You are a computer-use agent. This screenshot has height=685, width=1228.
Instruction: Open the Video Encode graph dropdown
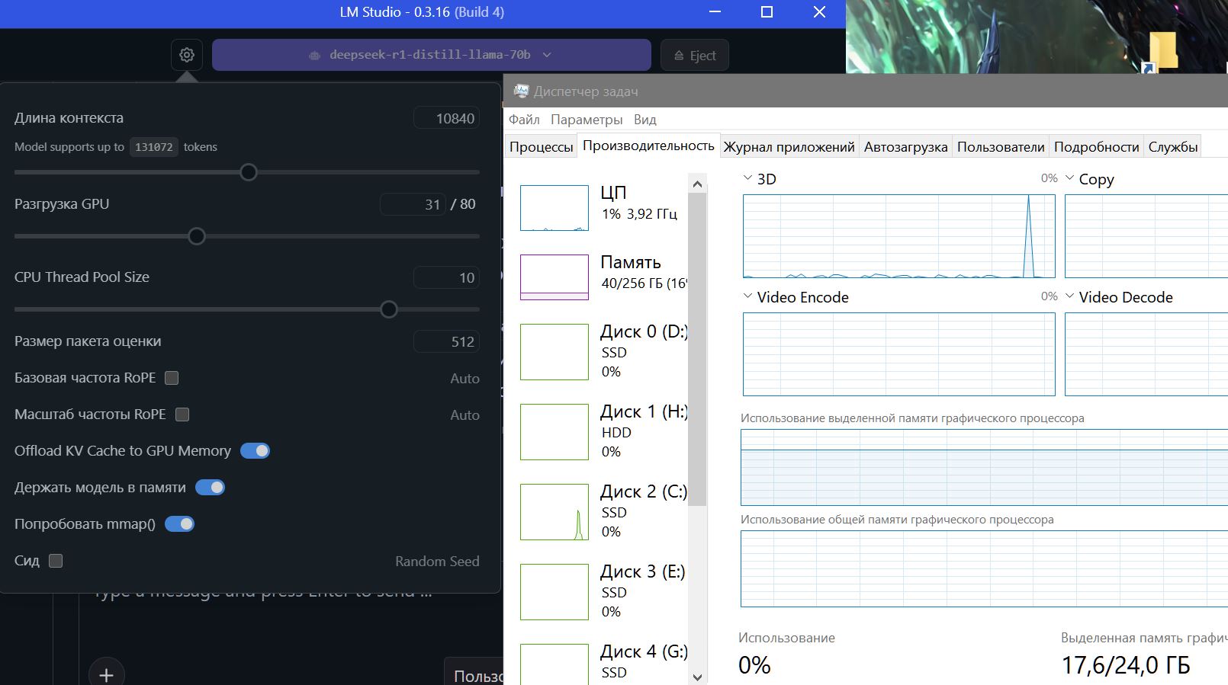click(747, 296)
